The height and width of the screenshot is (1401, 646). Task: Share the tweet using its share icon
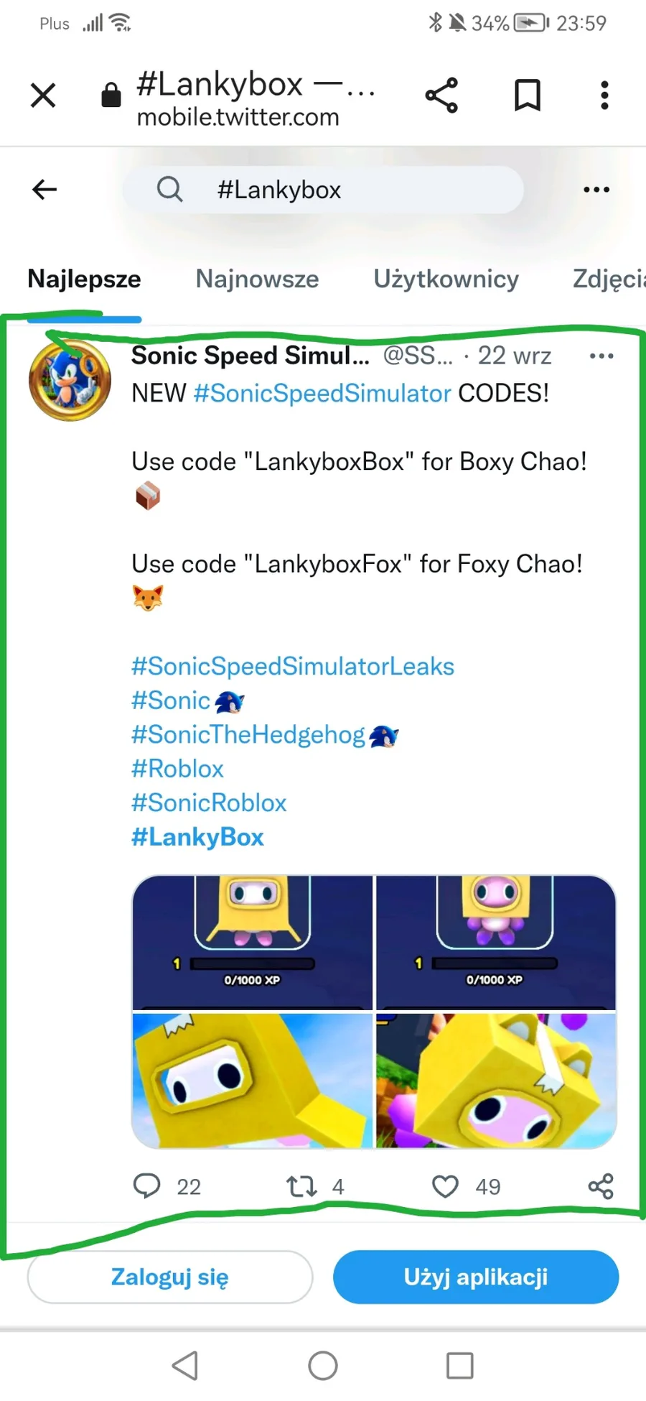pyautogui.click(x=601, y=1186)
